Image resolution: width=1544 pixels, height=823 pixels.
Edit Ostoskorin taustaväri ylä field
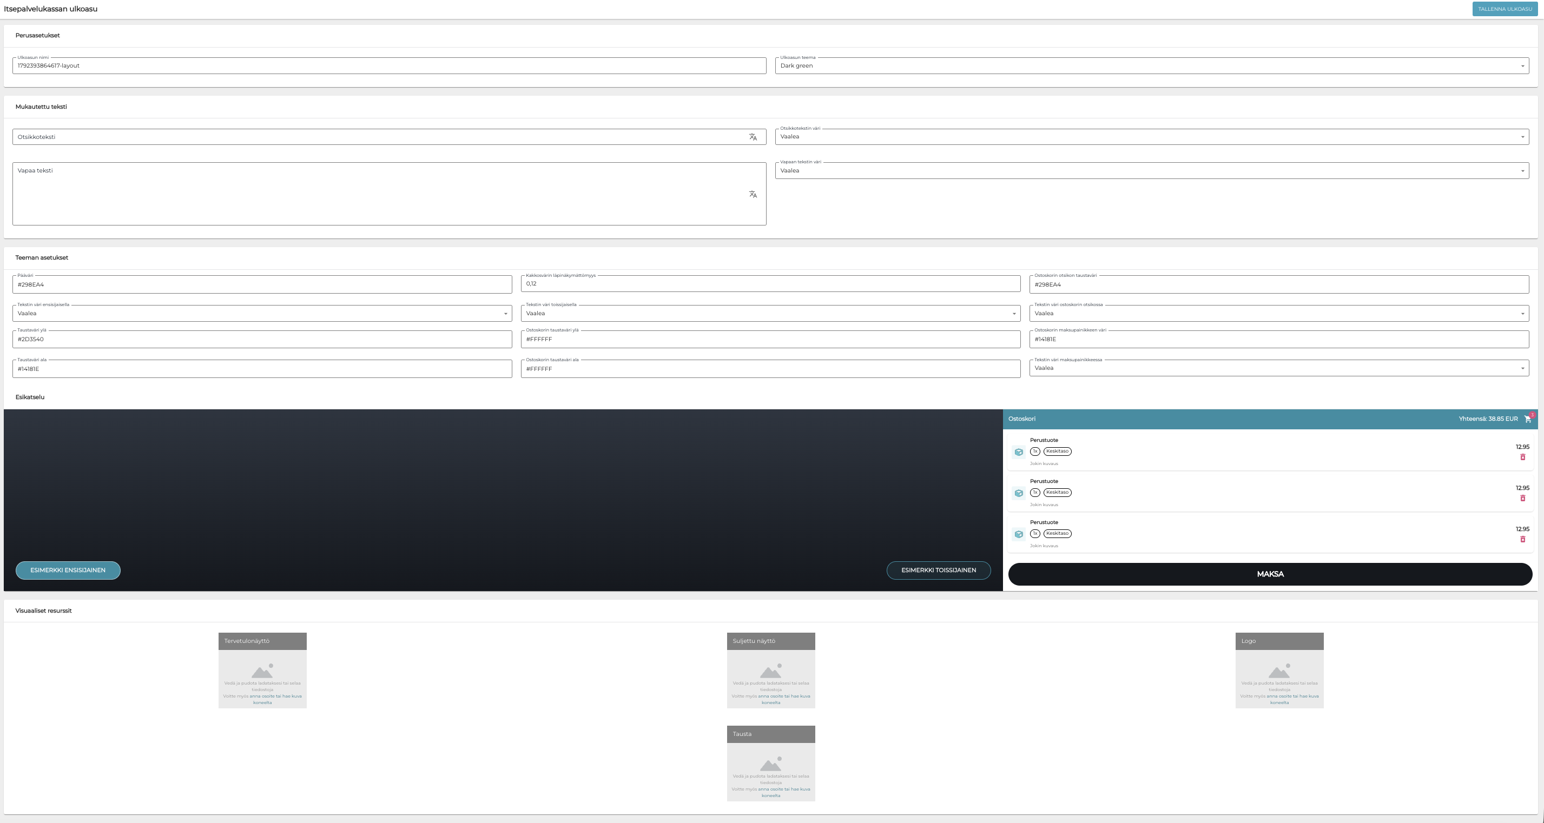pyautogui.click(x=770, y=339)
